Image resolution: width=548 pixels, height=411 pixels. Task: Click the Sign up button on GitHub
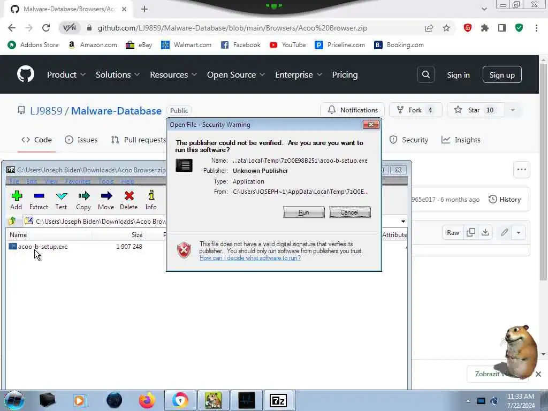502,74
